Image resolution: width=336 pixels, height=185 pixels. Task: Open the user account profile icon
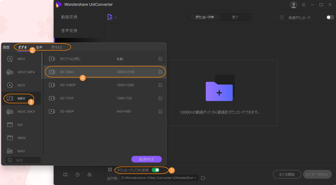(x=294, y=5)
